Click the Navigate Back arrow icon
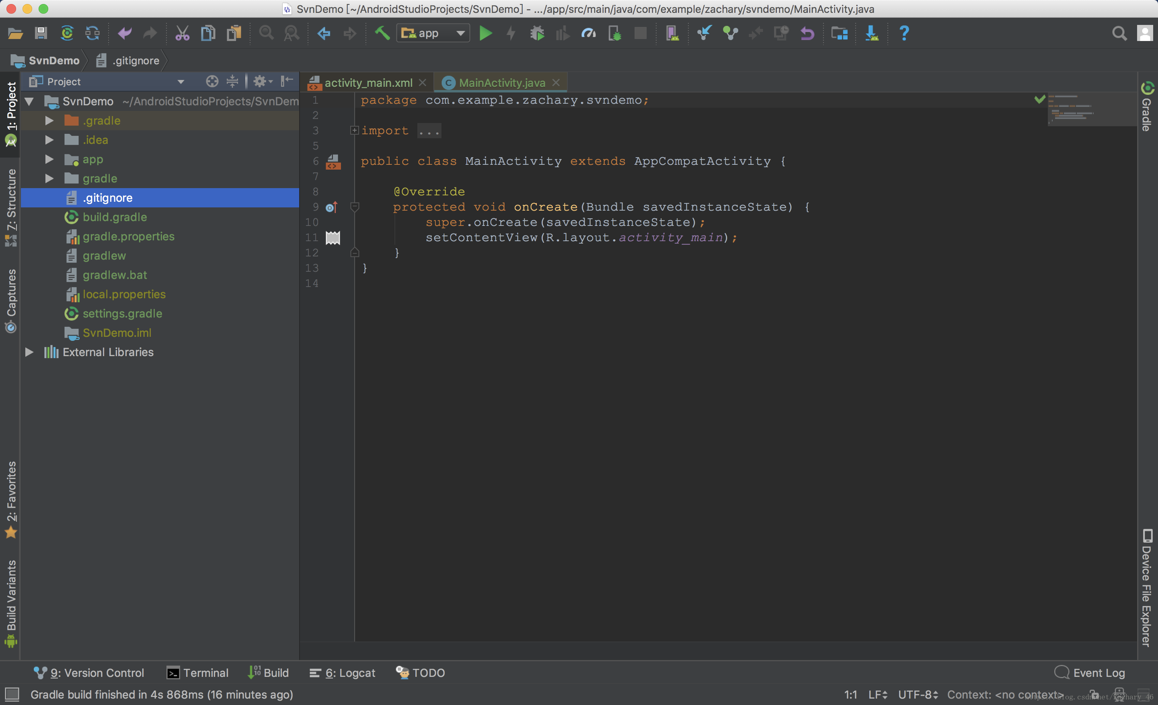1158x705 pixels. pos(324,33)
